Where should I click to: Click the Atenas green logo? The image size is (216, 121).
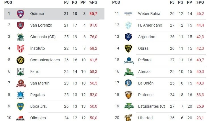tap(129, 72)
